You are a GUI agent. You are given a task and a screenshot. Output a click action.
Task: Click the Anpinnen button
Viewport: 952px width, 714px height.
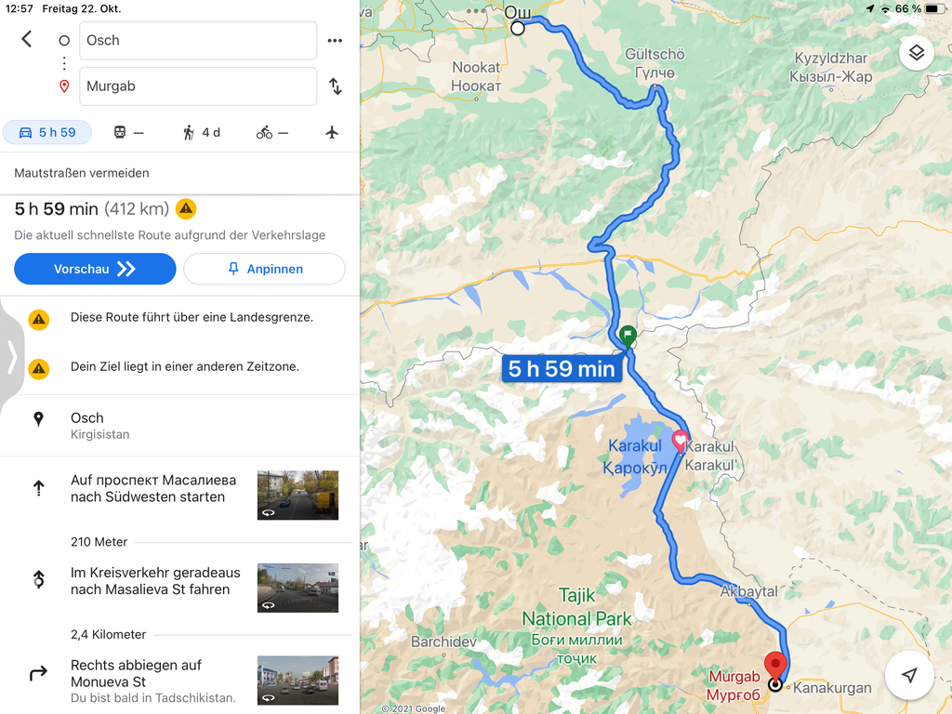pos(265,269)
